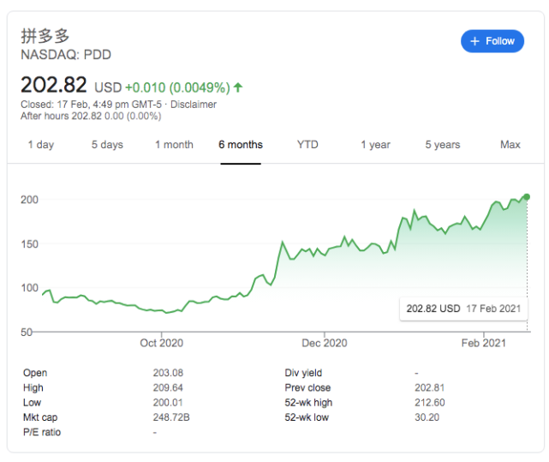
Task: Select the 1 month range tab
Action: 174,145
